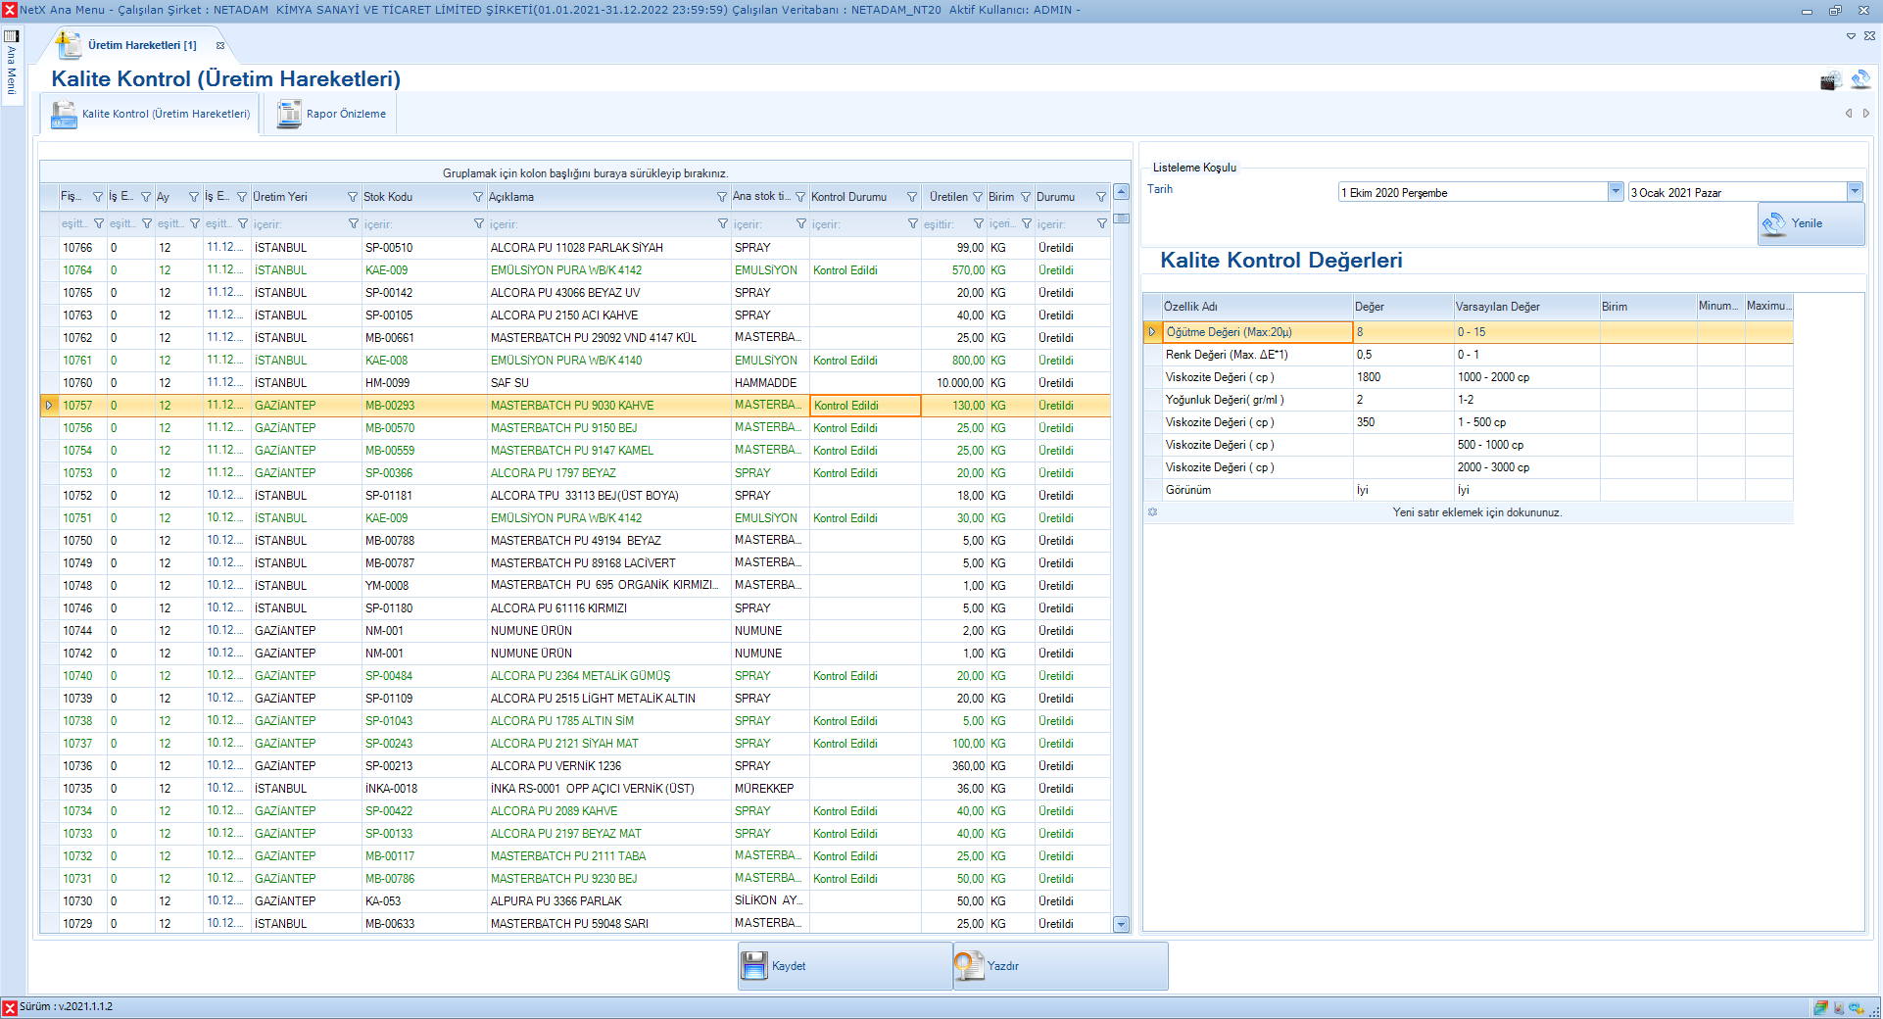Click the gear settings icon in status bar

coord(1856,1007)
